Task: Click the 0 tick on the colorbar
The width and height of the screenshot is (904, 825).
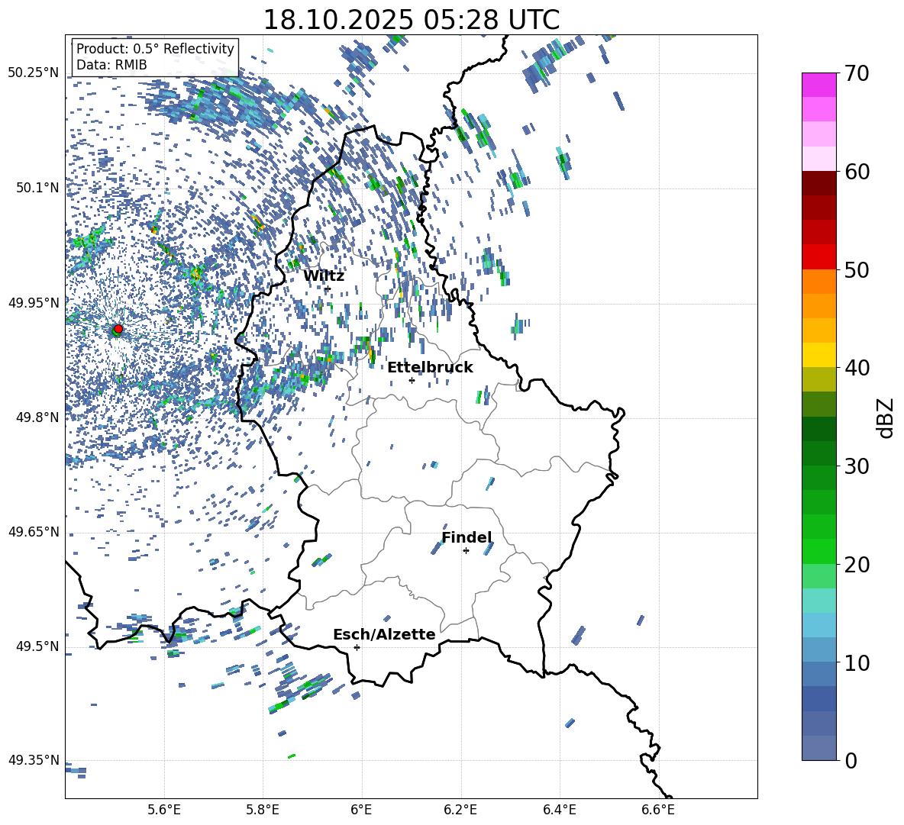Action: click(x=851, y=760)
